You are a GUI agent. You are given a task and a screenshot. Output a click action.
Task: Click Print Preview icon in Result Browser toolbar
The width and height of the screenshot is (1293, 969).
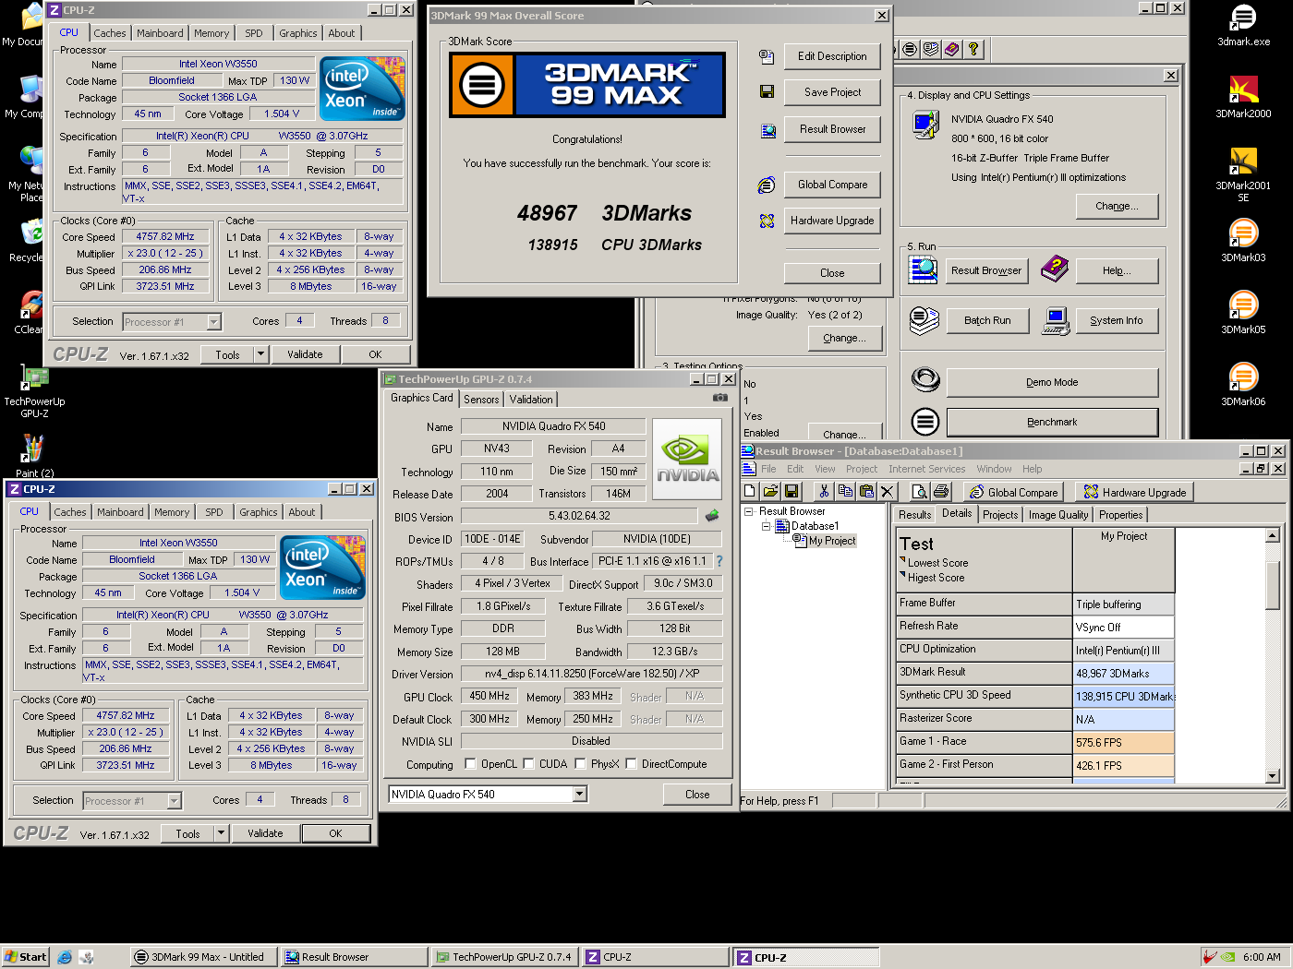pos(919,492)
